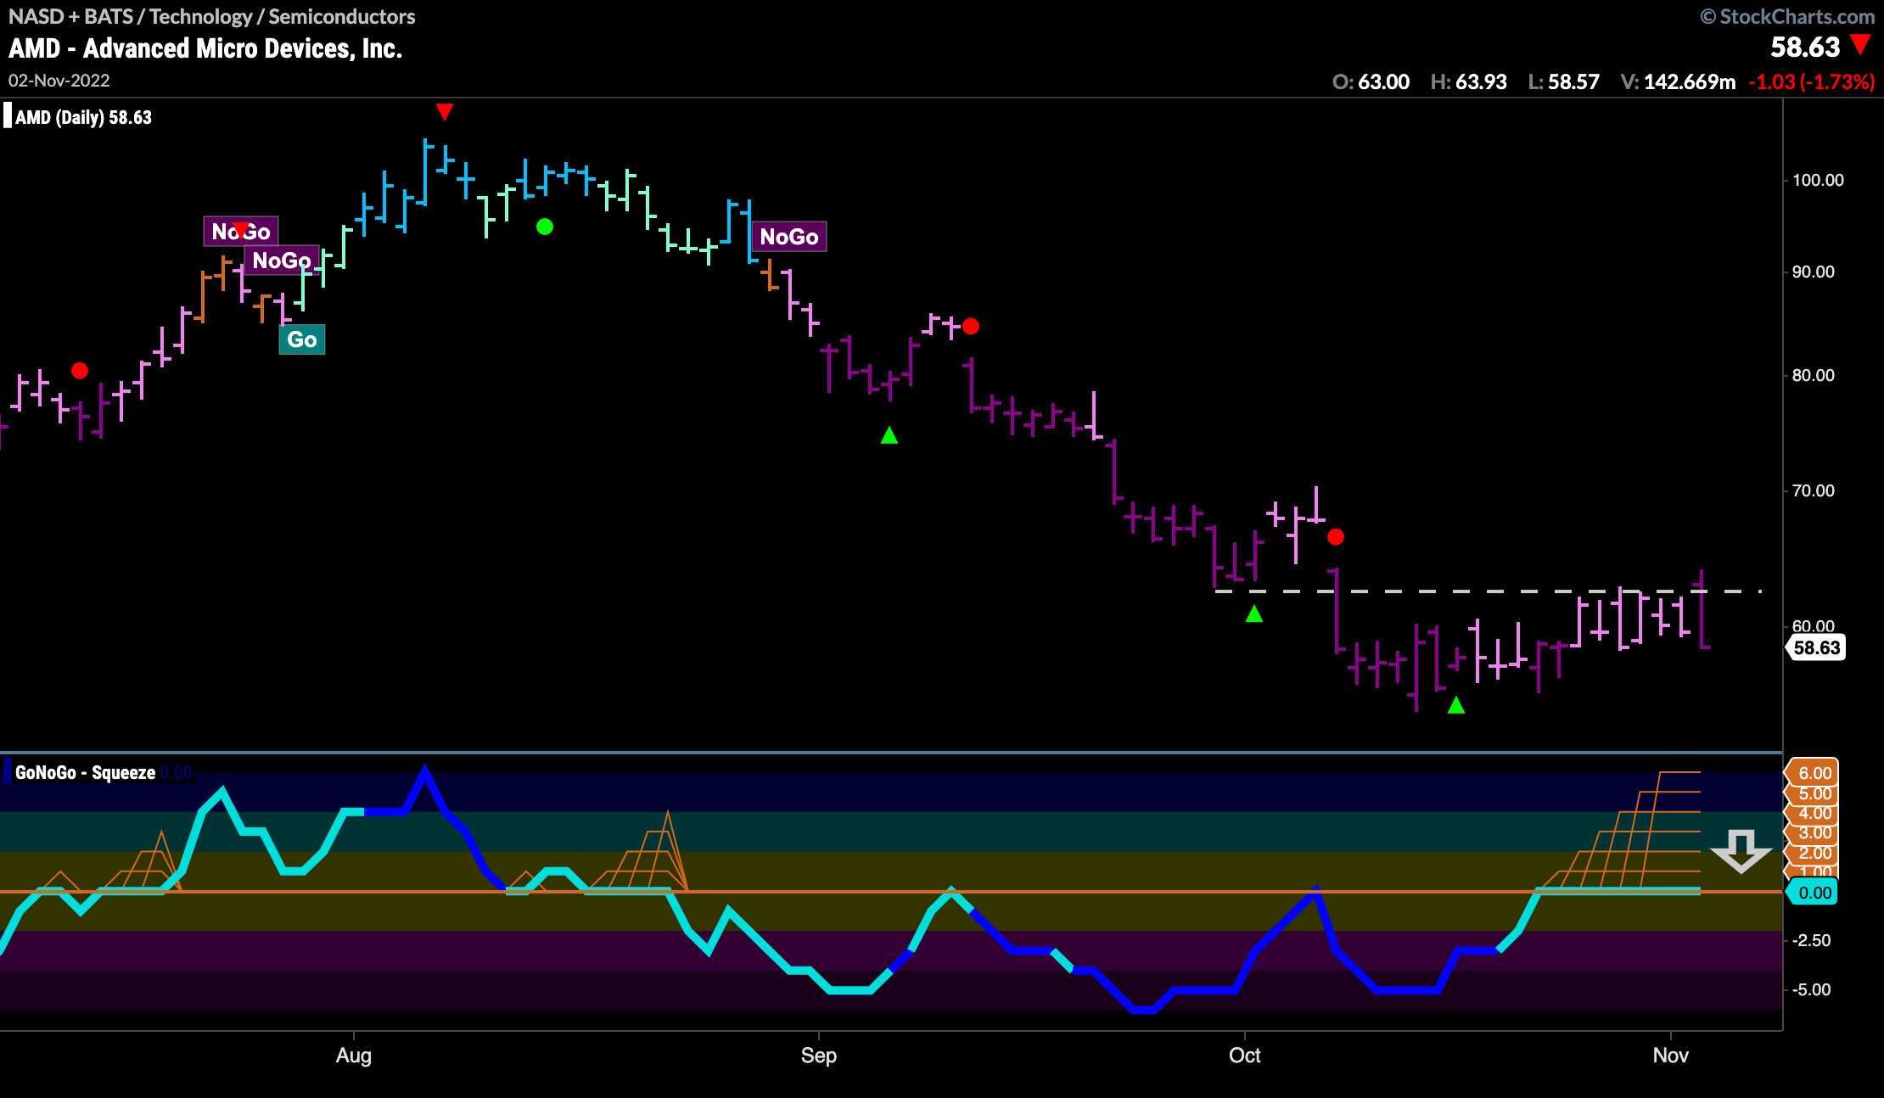Click the teal Go signal label
Screen dimensions: 1884x1098
click(x=302, y=339)
